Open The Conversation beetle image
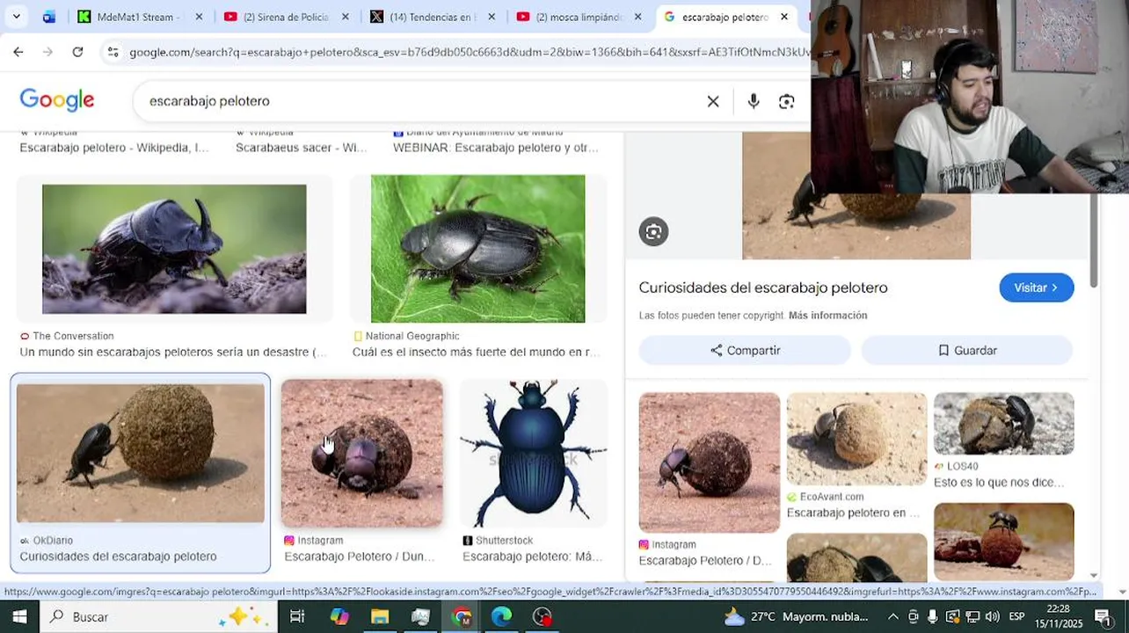 coord(174,249)
